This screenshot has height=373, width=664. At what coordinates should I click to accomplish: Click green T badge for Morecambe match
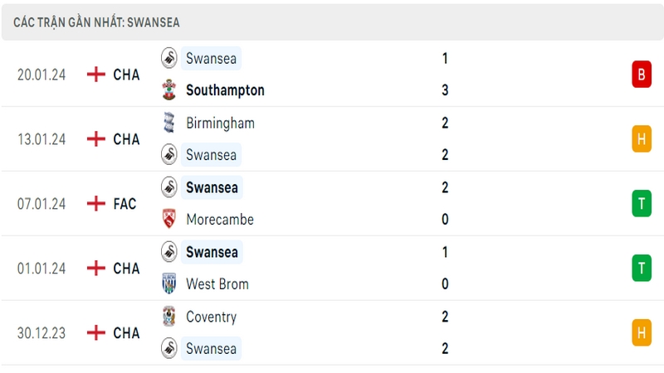[x=642, y=203]
